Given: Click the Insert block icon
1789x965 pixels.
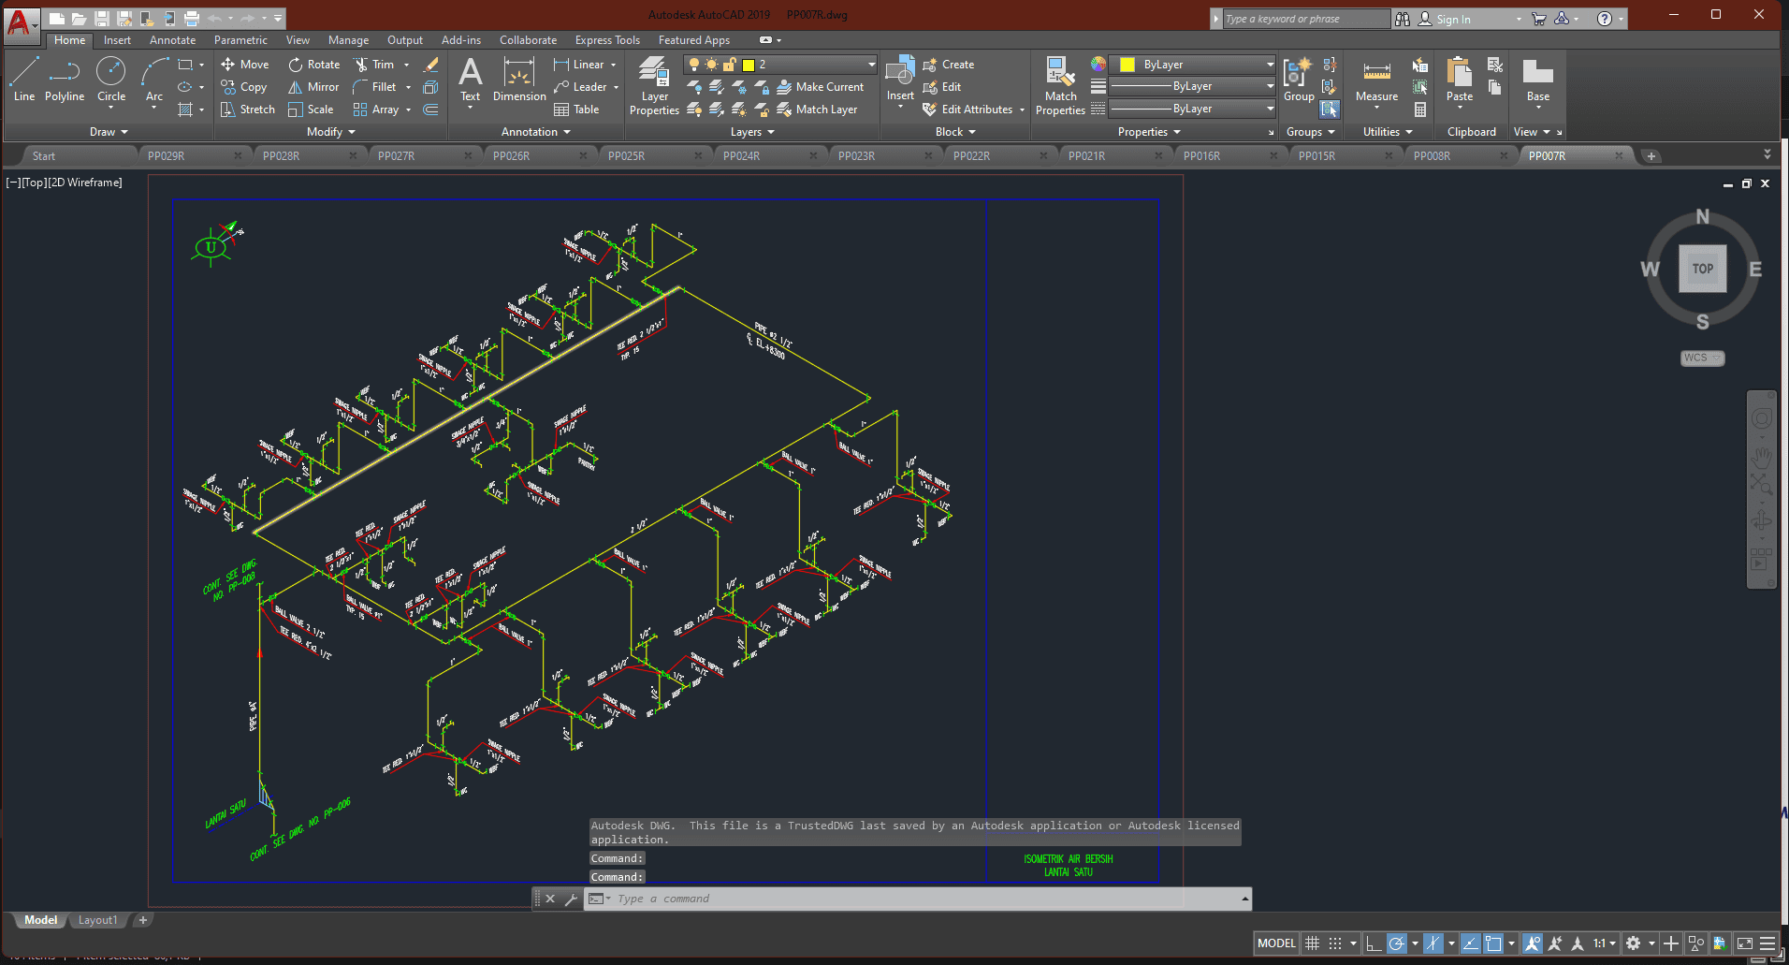Looking at the screenshot, I should (900, 79).
